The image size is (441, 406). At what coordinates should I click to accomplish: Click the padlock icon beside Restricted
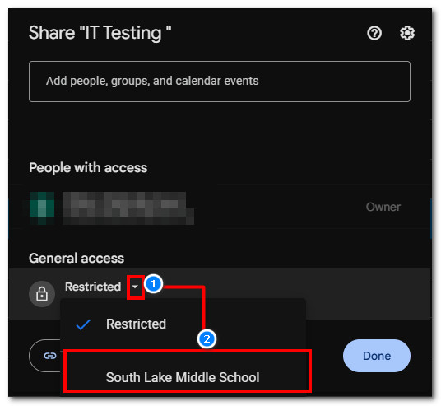[42, 294]
